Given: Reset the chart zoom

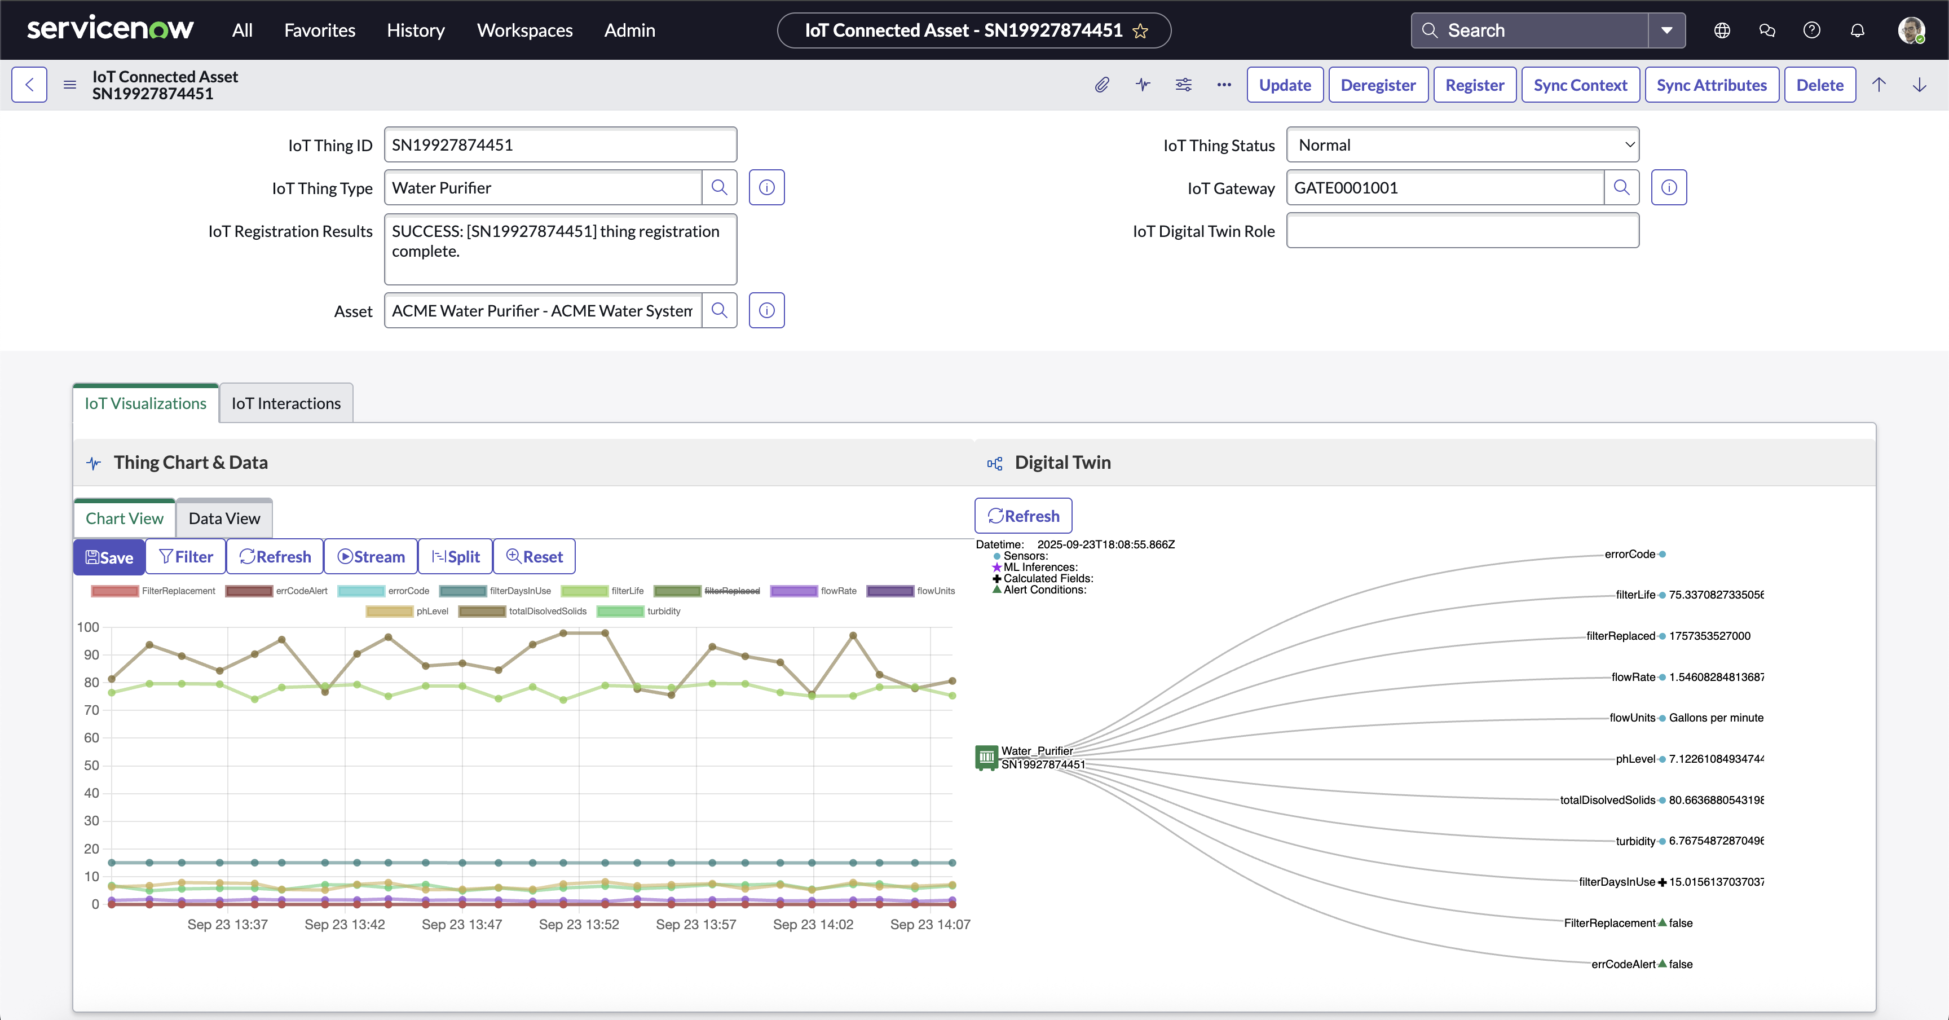Looking at the screenshot, I should [534, 557].
